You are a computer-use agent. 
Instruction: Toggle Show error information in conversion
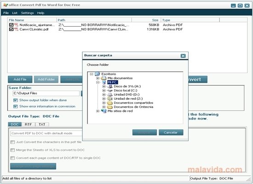coord(16,106)
